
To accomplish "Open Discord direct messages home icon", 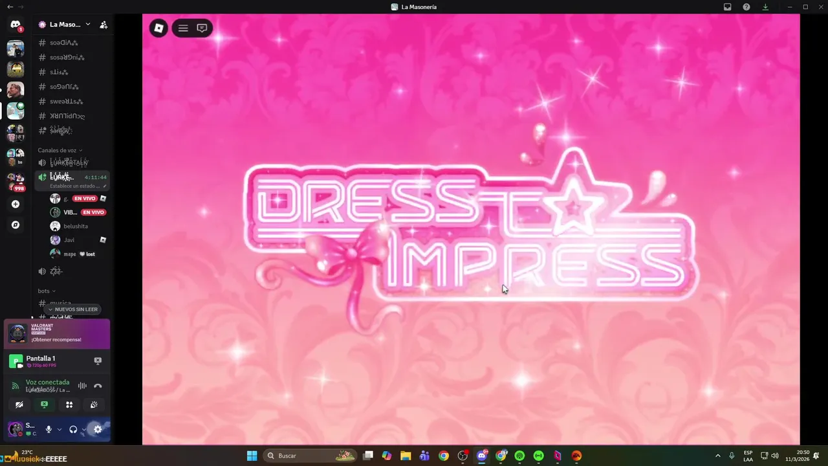I will (16, 25).
